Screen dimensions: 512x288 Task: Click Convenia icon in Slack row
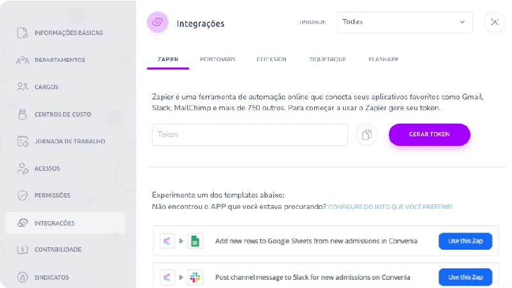point(167,277)
